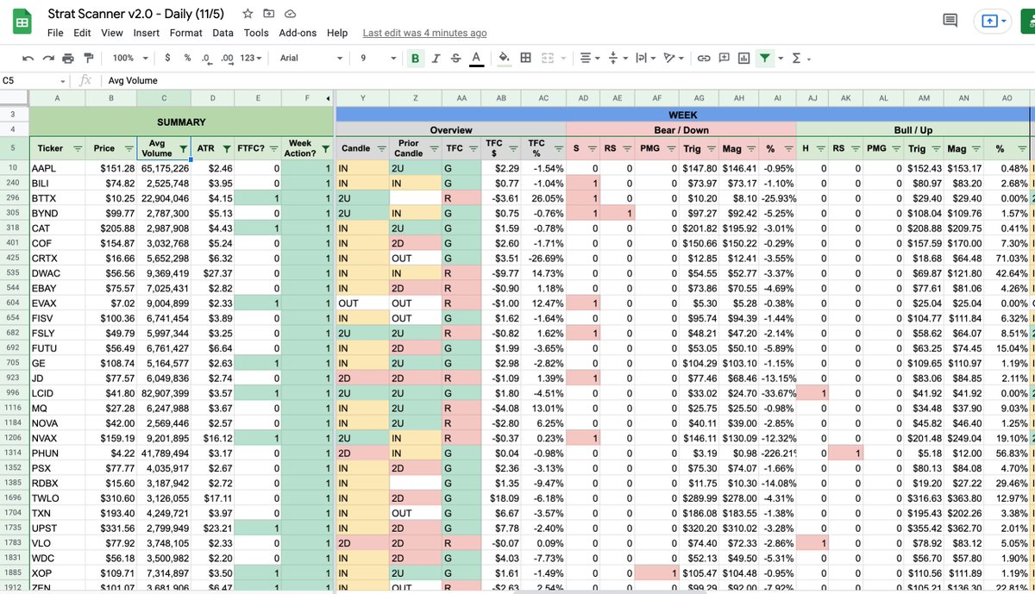Format as currency with dollar icon
Screen dimensions: 1035x594
pyautogui.click(x=168, y=58)
